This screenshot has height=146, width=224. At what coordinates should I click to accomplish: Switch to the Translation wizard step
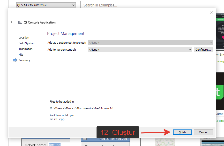[26, 49]
